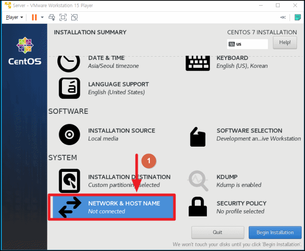Enter full screen mode
The image size is (305, 251).
(x=63, y=17)
